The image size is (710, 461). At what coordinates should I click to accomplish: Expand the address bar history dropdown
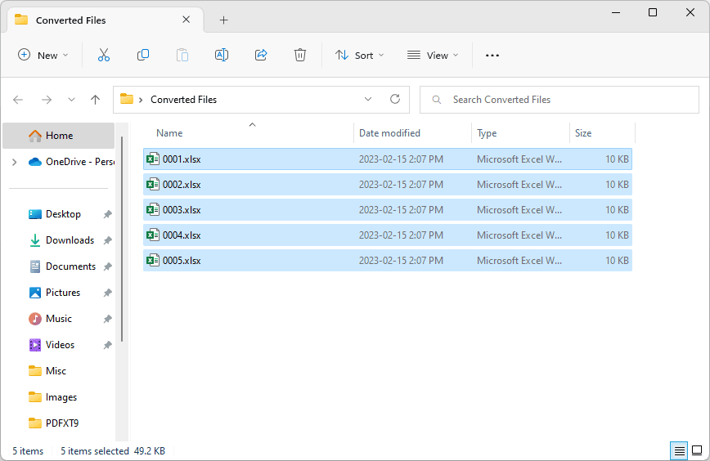click(x=368, y=99)
